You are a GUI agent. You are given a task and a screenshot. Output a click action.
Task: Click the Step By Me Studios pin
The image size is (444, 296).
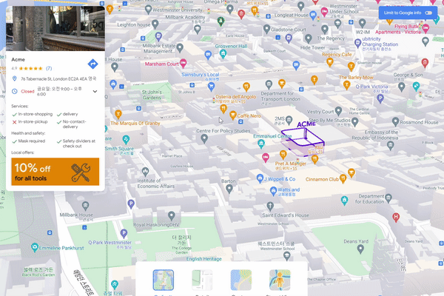point(354,122)
